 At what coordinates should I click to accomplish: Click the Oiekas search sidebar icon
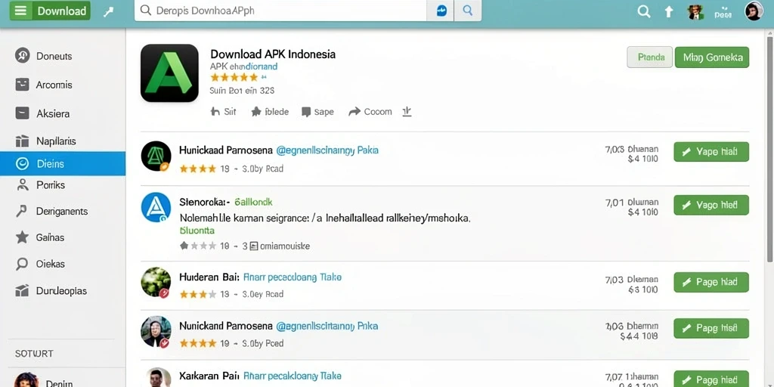click(22, 264)
